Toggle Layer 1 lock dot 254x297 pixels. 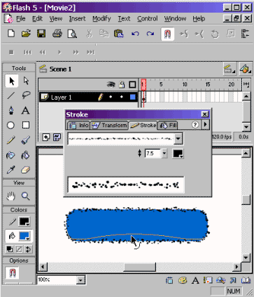coord(122,97)
